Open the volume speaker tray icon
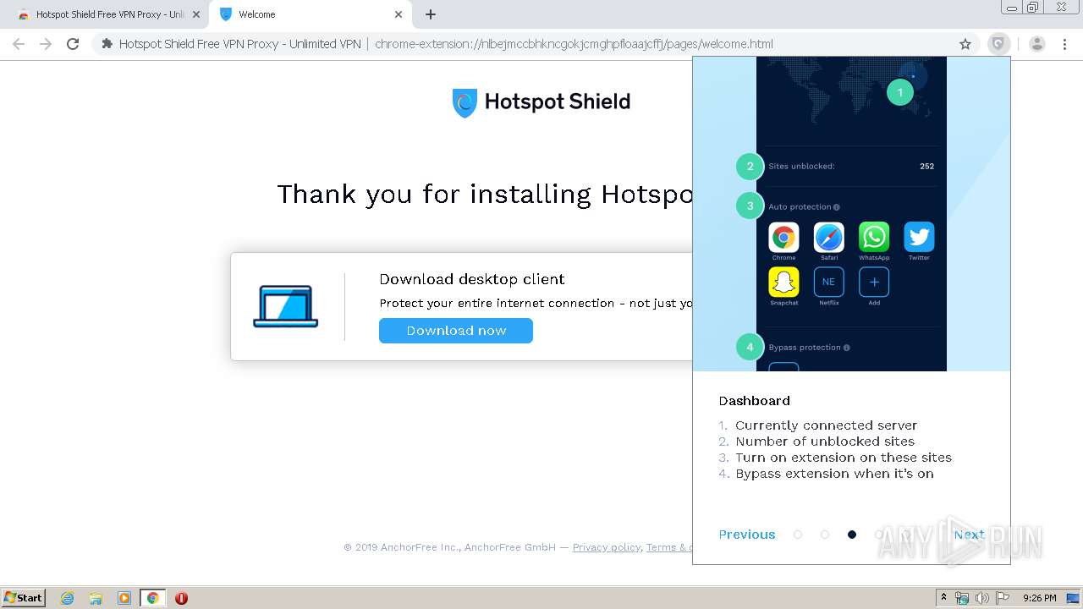This screenshot has height=609, width=1083. [982, 598]
